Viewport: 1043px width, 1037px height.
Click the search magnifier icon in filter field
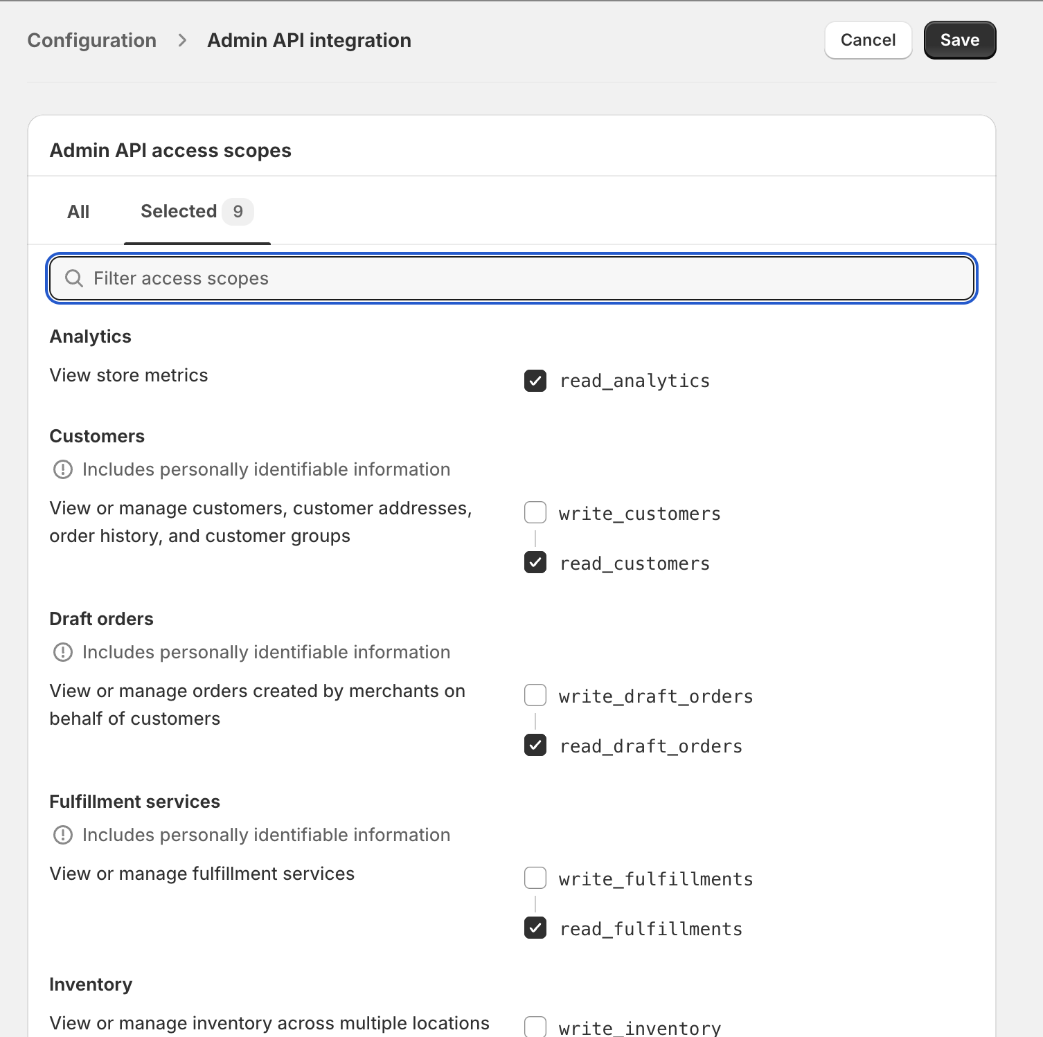(74, 278)
